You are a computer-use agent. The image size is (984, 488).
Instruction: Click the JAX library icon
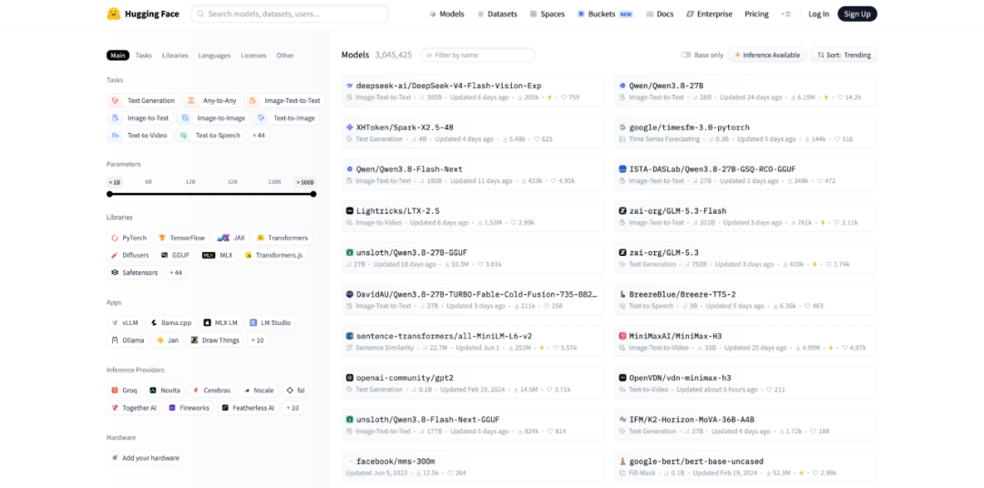[223, 238]
